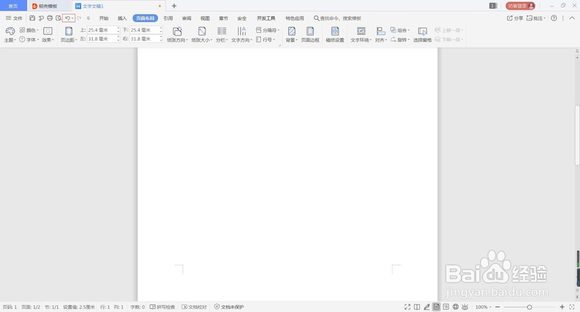Image resolution: width=580 pixels, height=312 pixels.
Task: Select page view mode icon in status bar
Action: [436, 307]
